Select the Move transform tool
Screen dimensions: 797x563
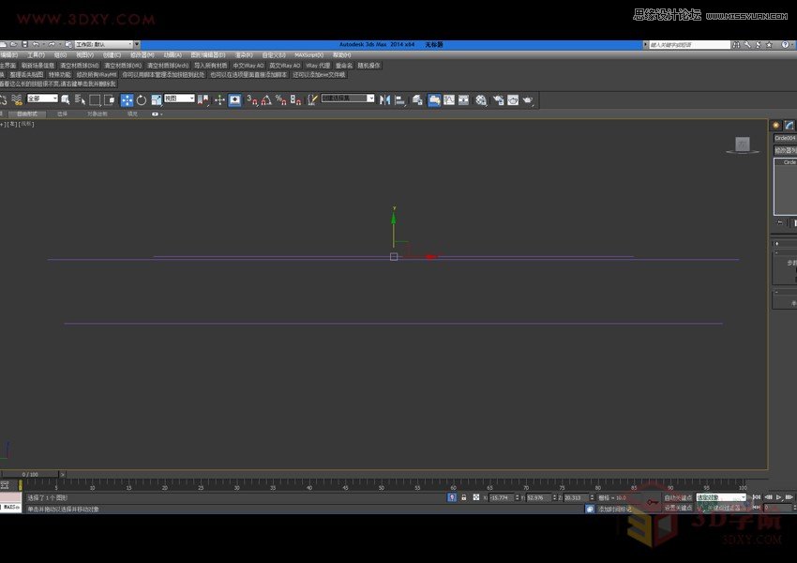click(127, 99)
